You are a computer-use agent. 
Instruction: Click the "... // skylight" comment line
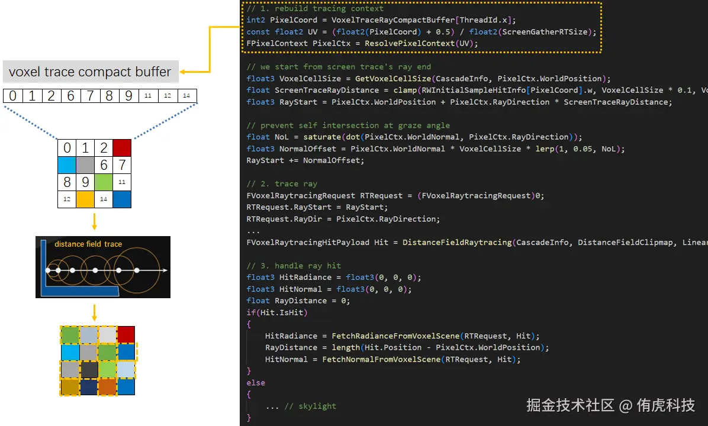[x=301, y=406]
